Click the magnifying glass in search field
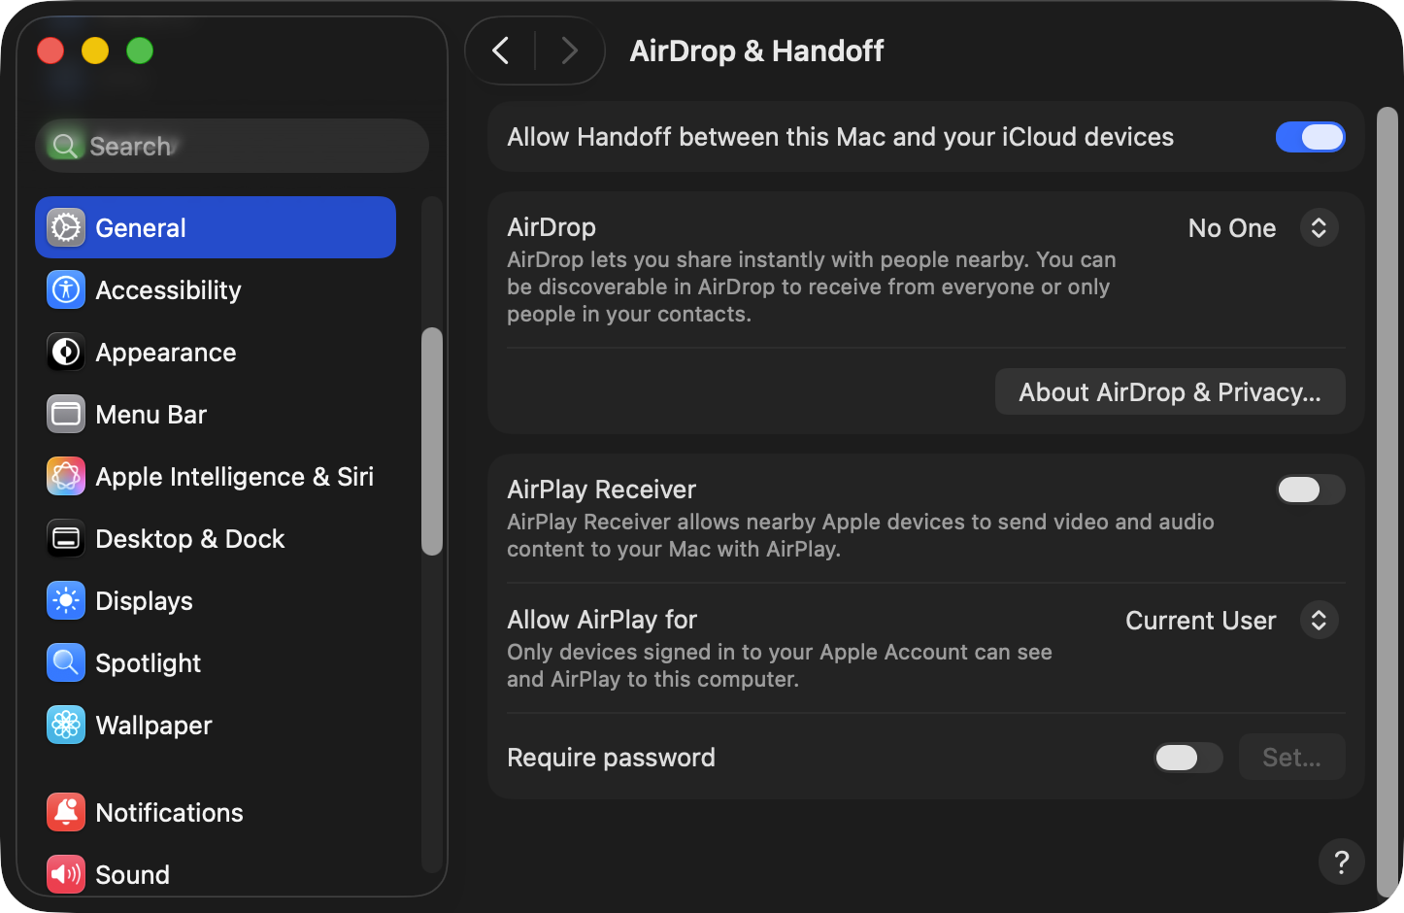The width and height of the screenshot is (1404, 913). point(65,146)
